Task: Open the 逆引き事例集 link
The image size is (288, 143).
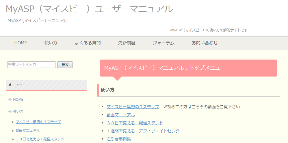Action: coord(119,139)
